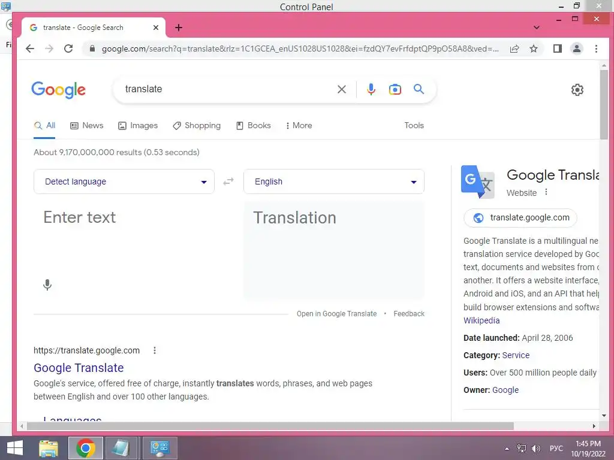Open Google quick settings gear
This screenshot has width=614, height=460.
click(577, 90)
